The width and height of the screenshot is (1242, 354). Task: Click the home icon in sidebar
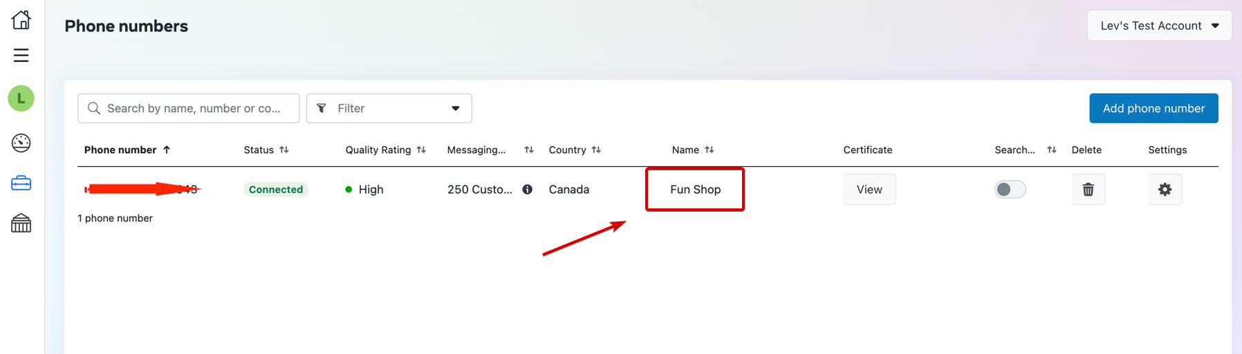[21, 20]
